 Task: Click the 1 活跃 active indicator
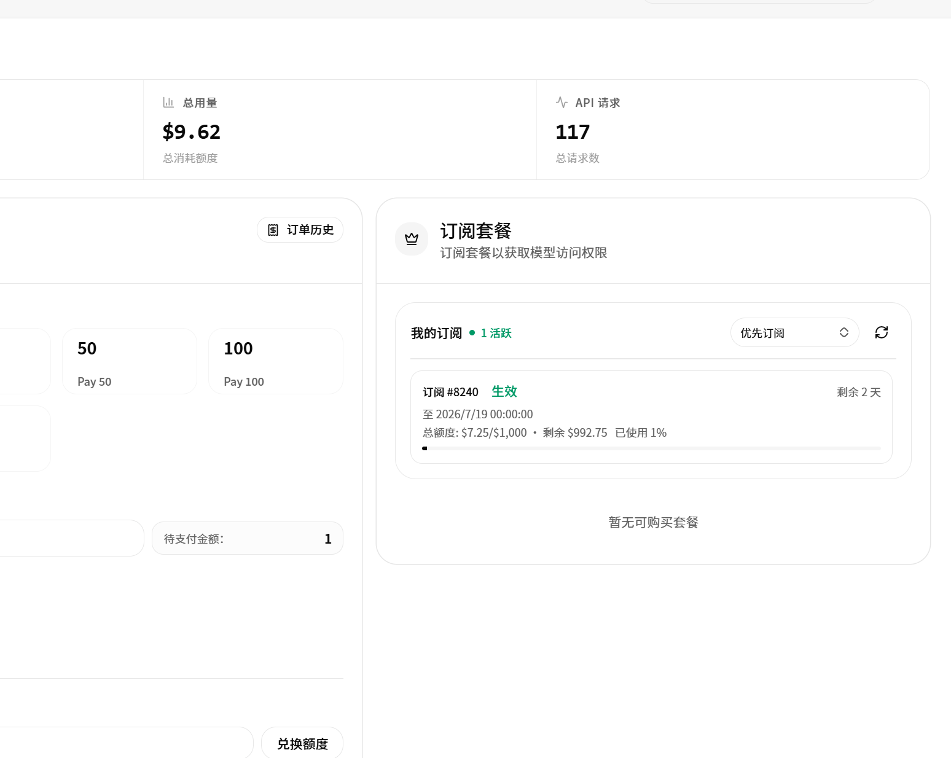490,333
